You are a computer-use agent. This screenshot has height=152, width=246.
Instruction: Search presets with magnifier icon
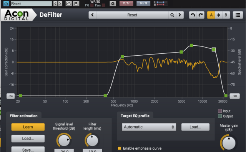172,15
